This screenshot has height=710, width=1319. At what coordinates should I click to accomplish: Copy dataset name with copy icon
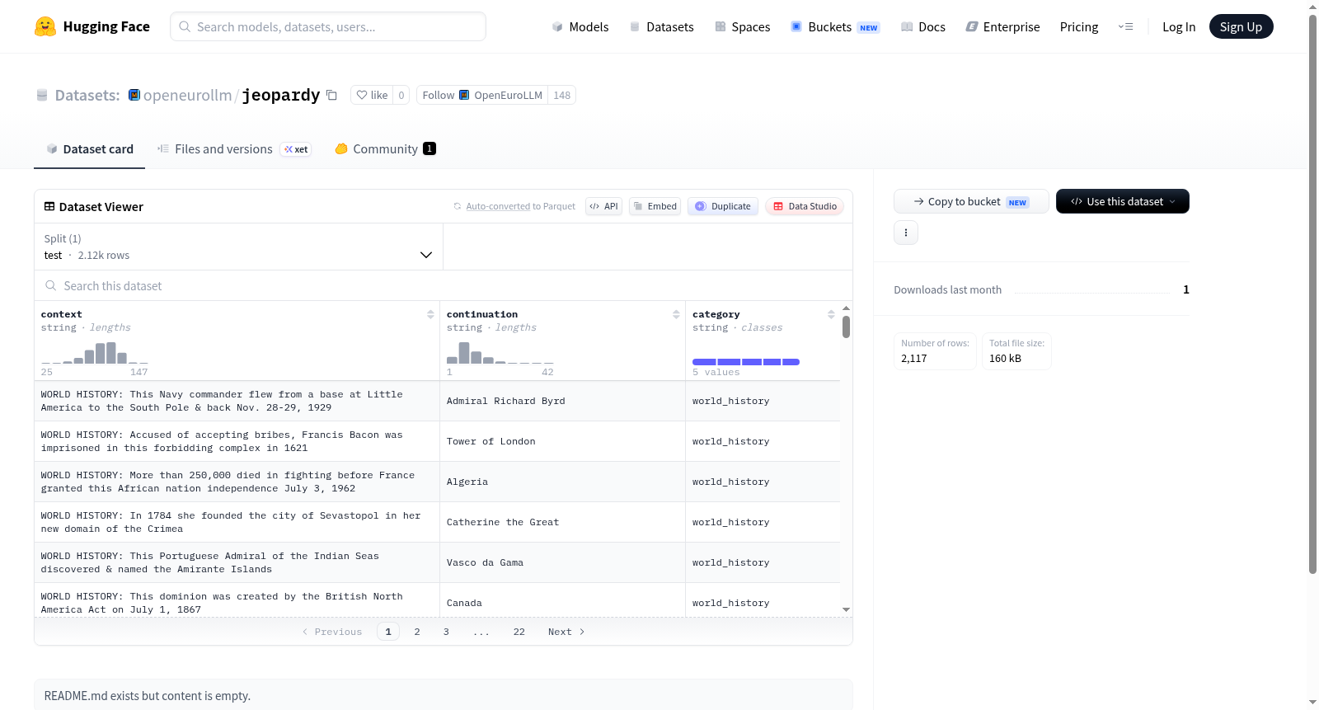pos(331,95)
